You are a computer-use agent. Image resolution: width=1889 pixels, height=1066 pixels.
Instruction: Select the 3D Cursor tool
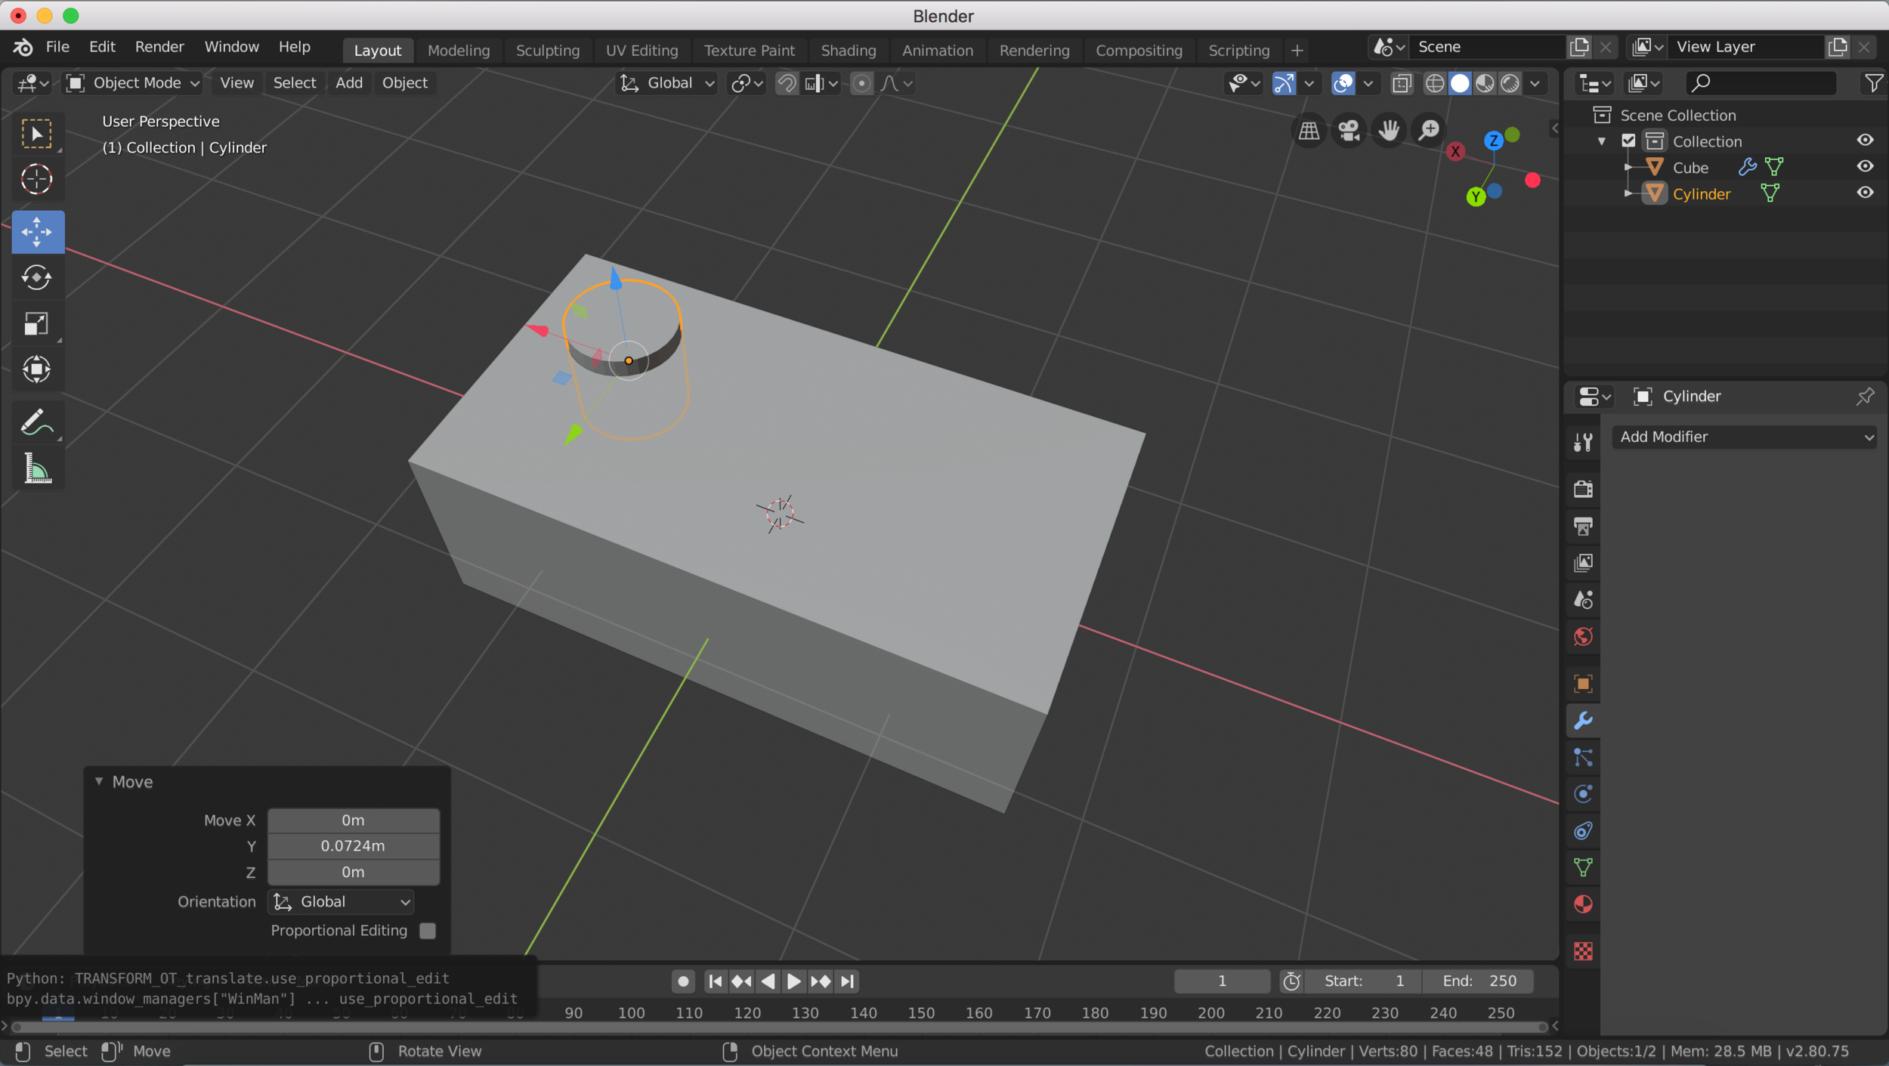36,180
